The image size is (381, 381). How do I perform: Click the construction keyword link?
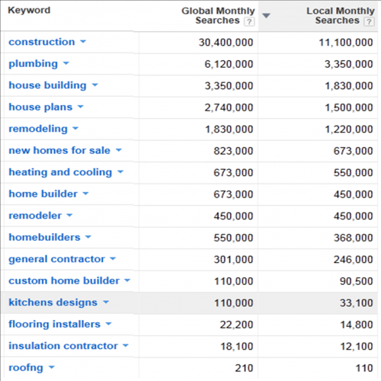tap(42, 42)
